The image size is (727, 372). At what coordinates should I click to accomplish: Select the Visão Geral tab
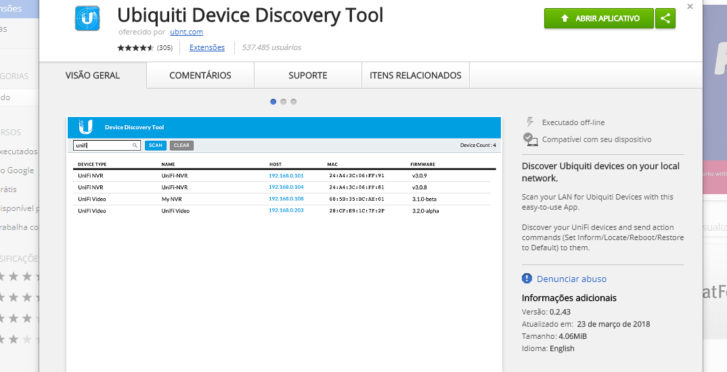click(93, 76)
